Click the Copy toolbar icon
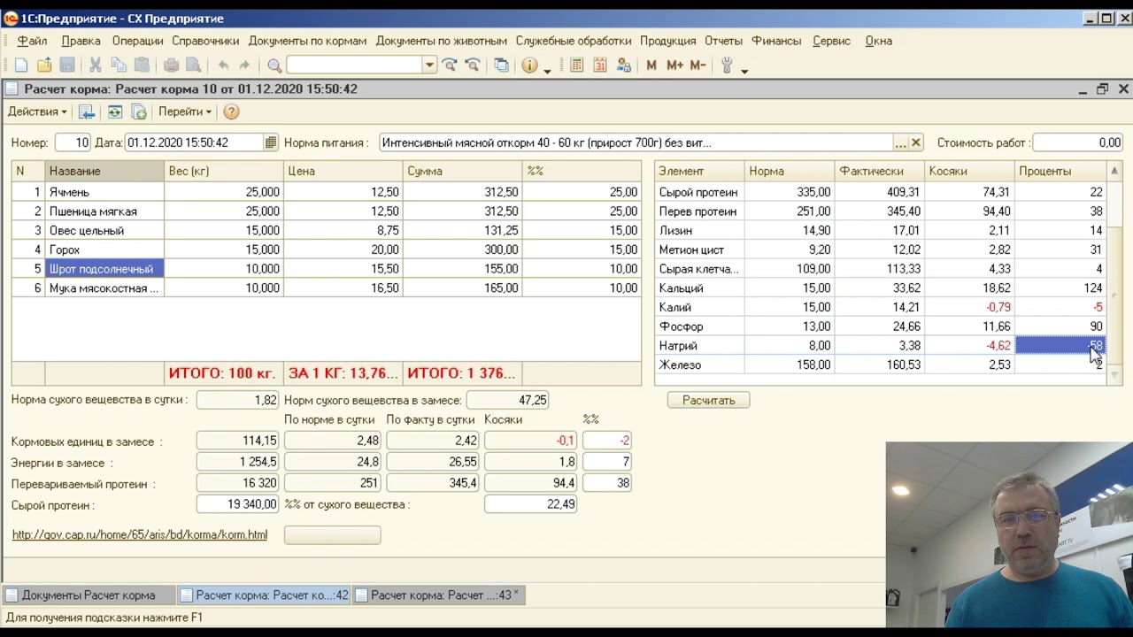This screenshot has height=637, width=1133. click(119, 65)
